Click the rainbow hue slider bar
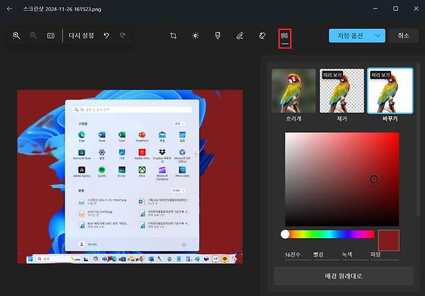 click(329, 234)
